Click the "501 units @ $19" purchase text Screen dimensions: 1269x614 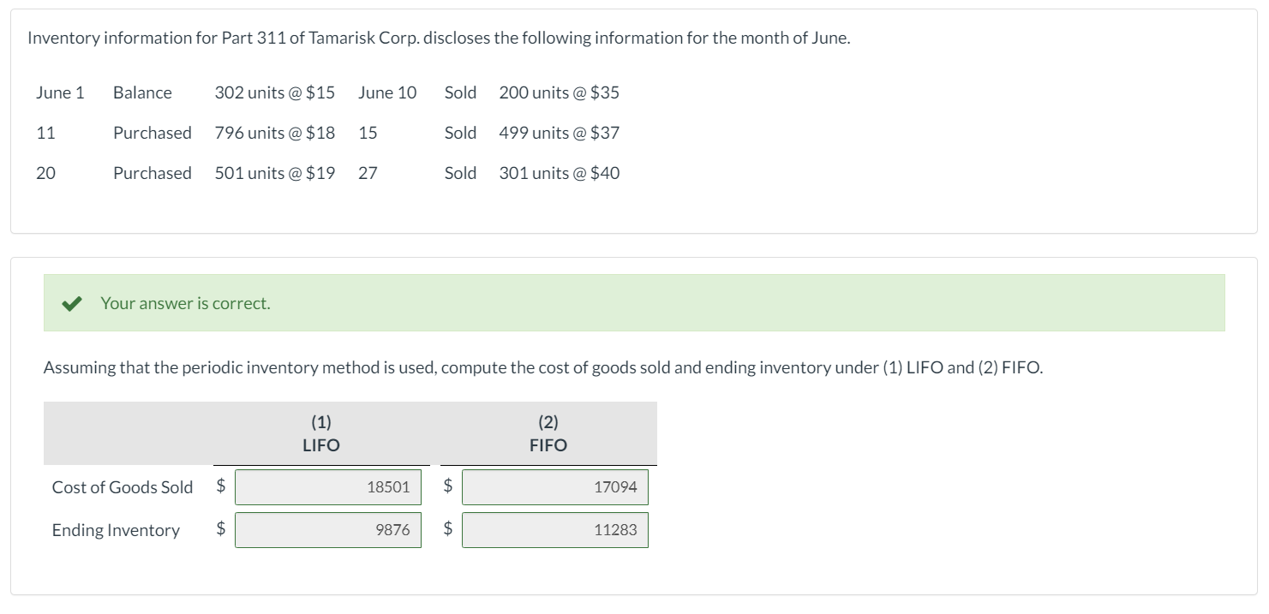tap(274, 173)
